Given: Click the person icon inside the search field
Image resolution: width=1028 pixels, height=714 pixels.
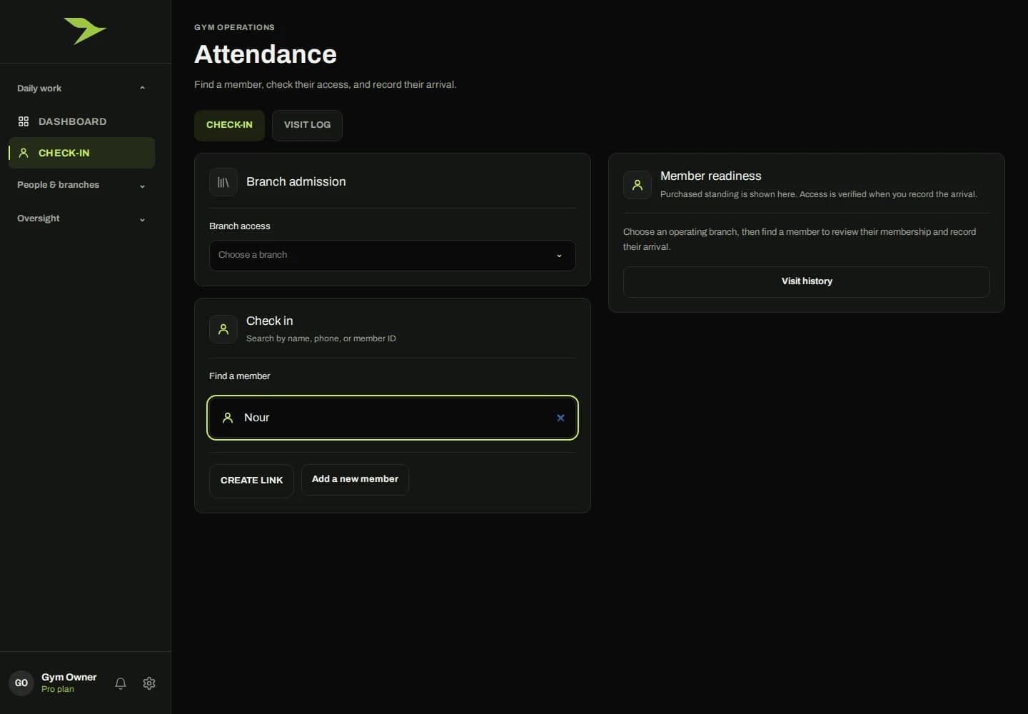Looking at the screenshot, I should tap(228, 418).
